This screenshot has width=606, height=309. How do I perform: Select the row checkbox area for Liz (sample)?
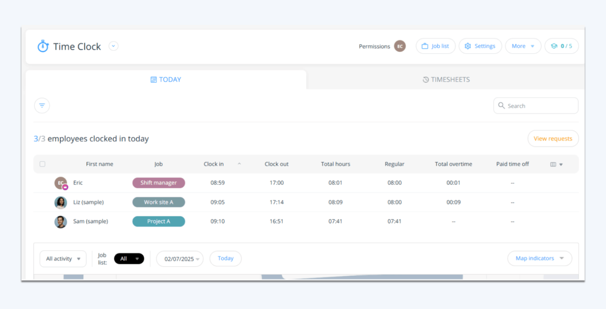tap(42, 202)
